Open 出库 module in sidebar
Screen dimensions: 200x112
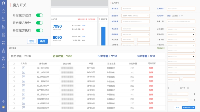(x=3, y=19)
